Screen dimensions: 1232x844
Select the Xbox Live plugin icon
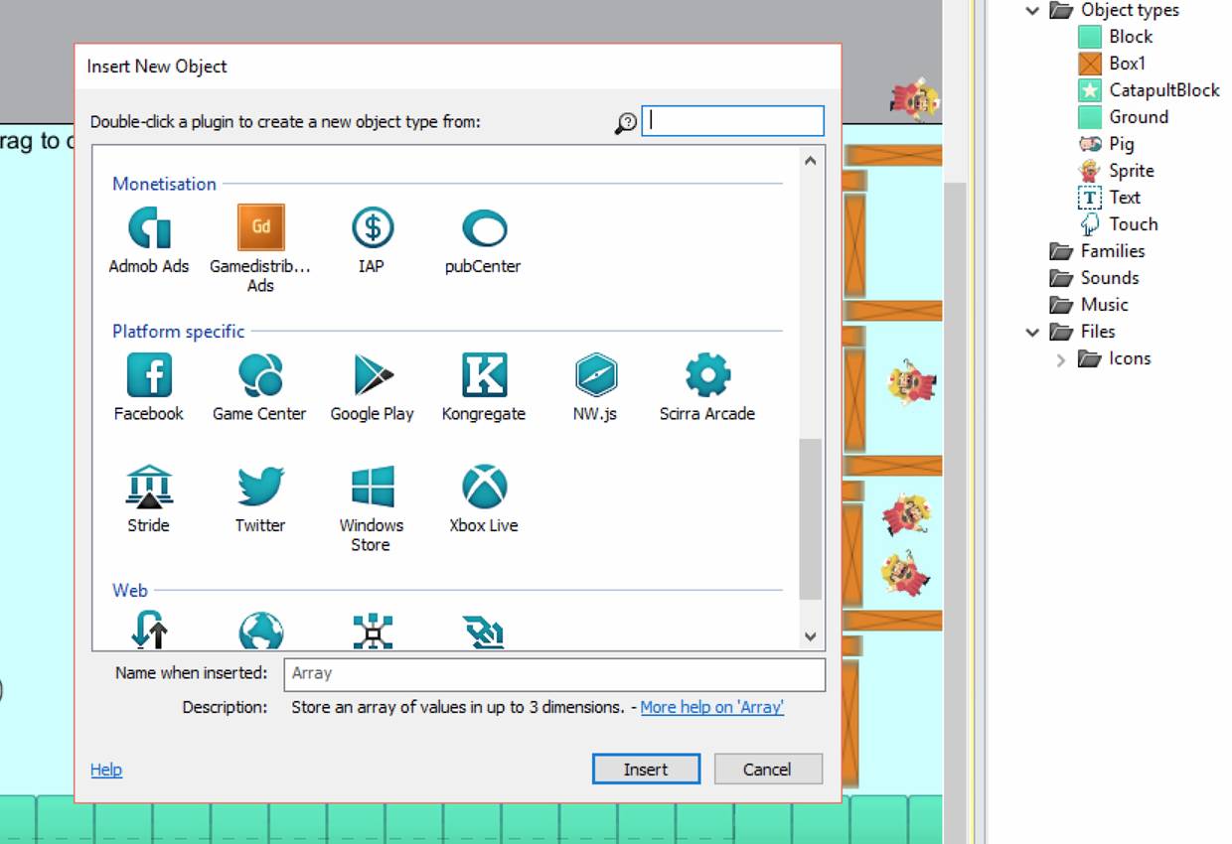(x=484, y=488)
